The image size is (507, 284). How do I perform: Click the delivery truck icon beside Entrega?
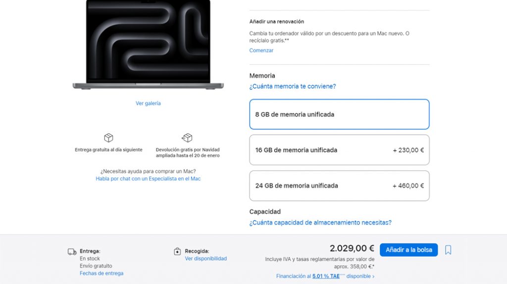tap(72, 252)
